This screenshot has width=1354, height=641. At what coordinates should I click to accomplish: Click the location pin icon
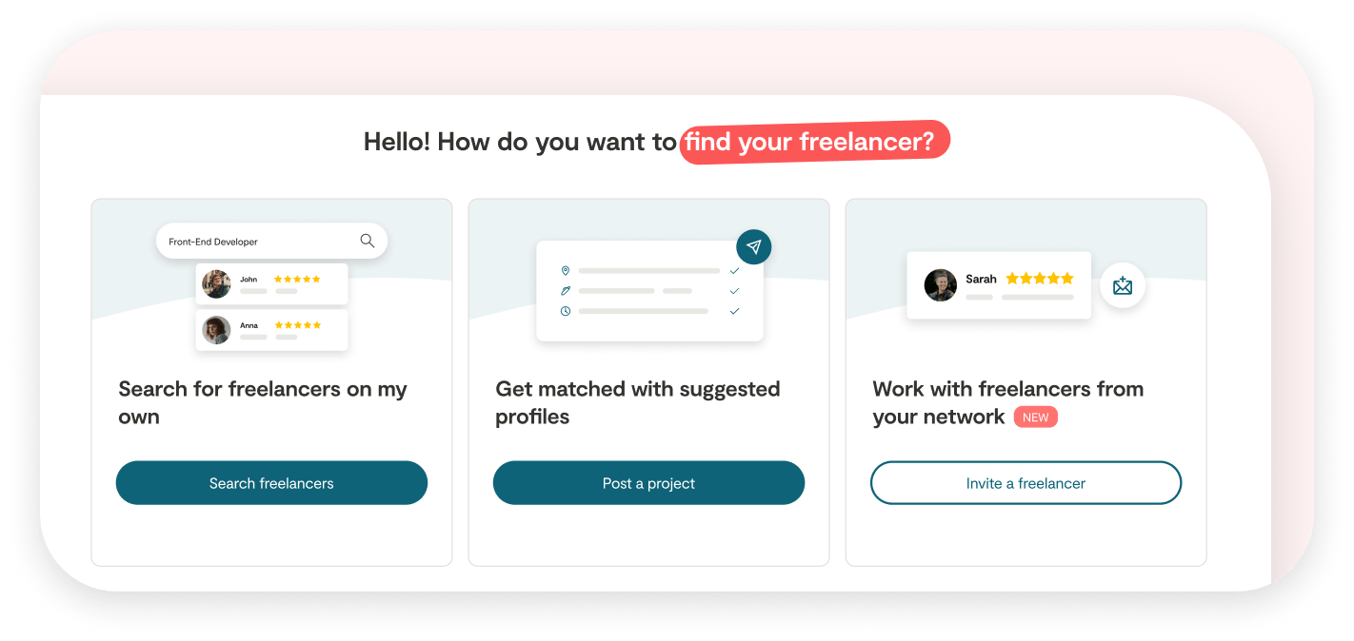[566, 271]
